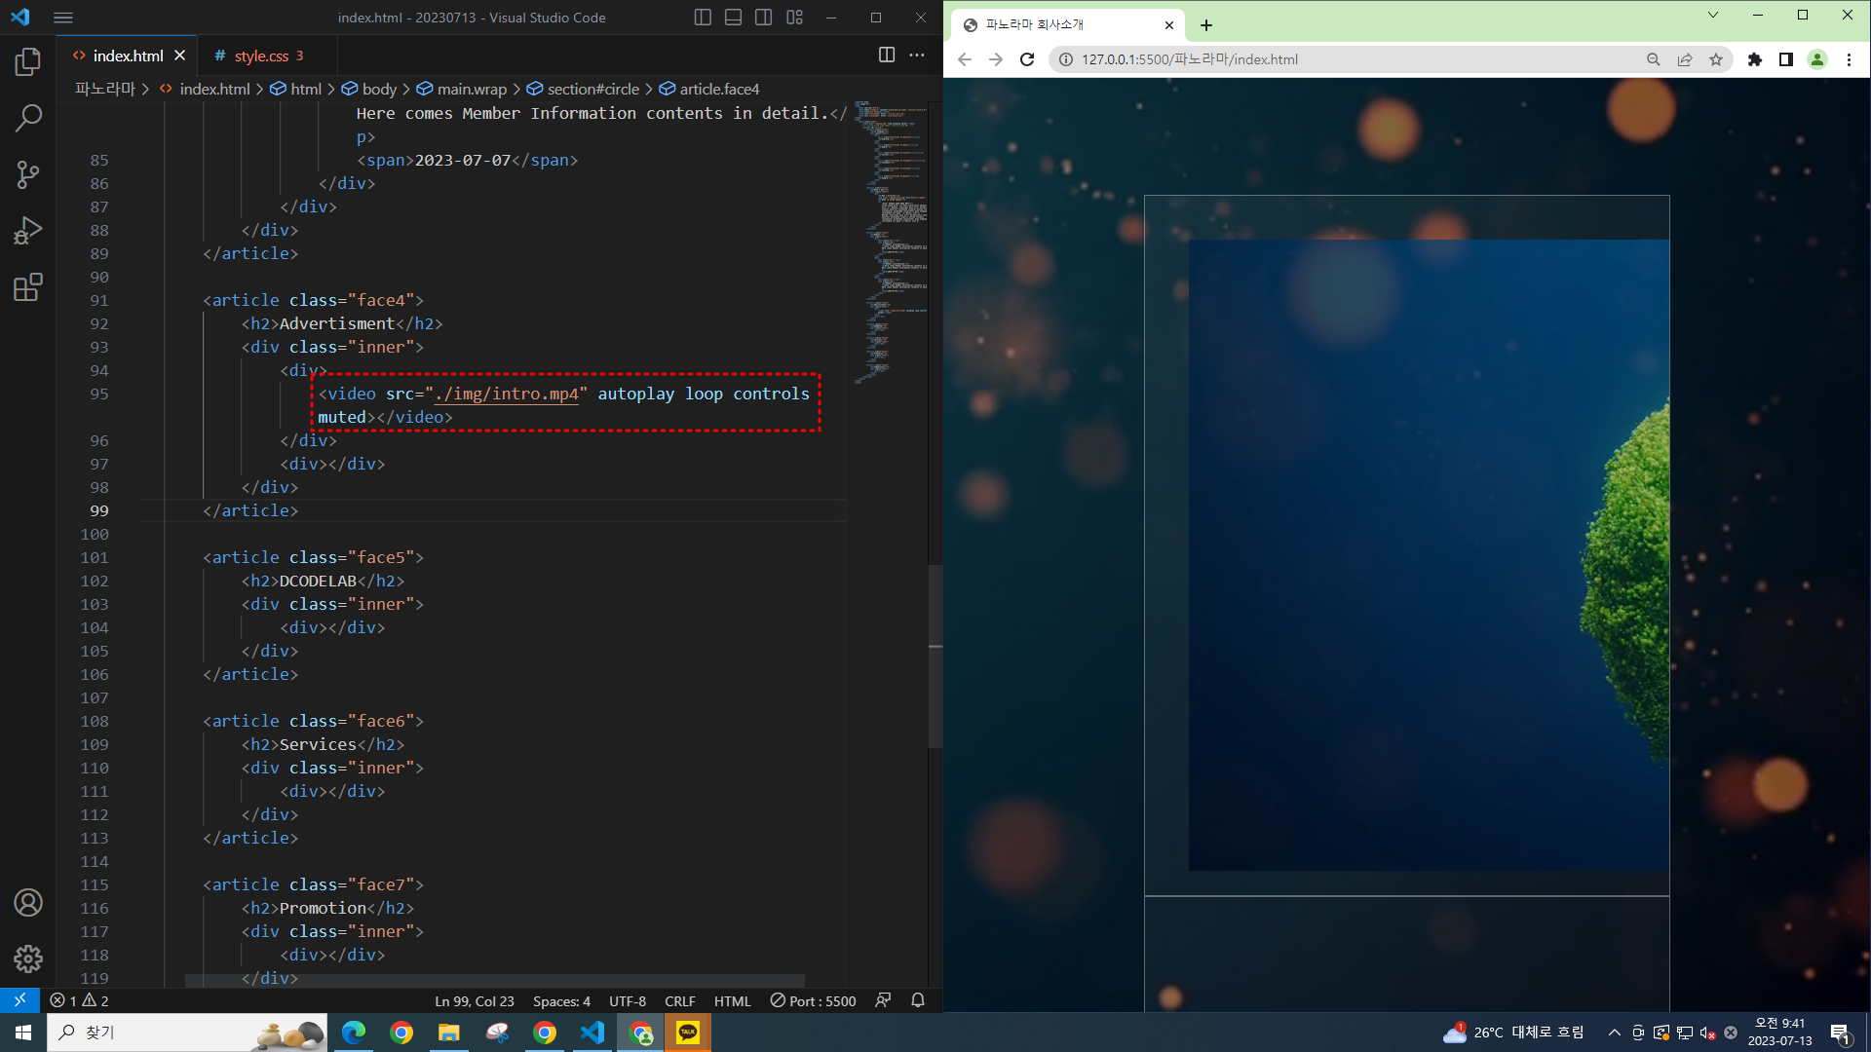Open the Manage settings gear
The width and height of the screenshot is (1871, 1052).
coord(28,958)
